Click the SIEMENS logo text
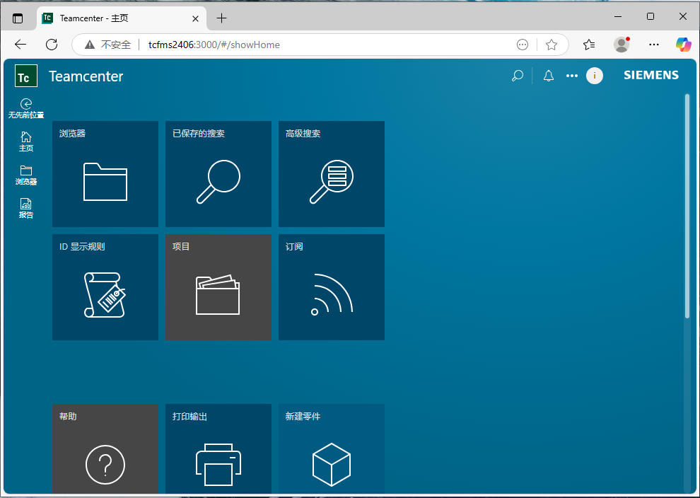The width and height of the screenshot is (700, 498). (651, 75)
